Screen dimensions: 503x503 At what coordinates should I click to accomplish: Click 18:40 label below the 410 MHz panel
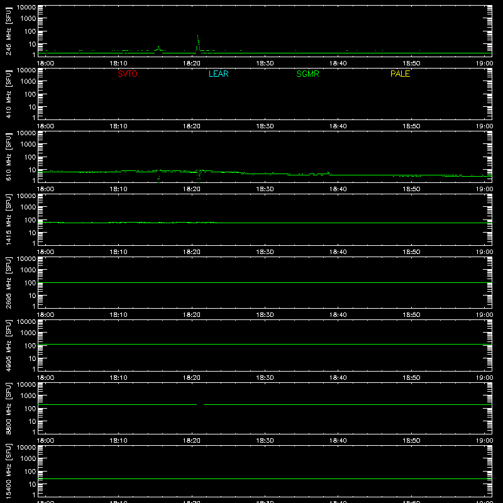click(x=338, y=126)
